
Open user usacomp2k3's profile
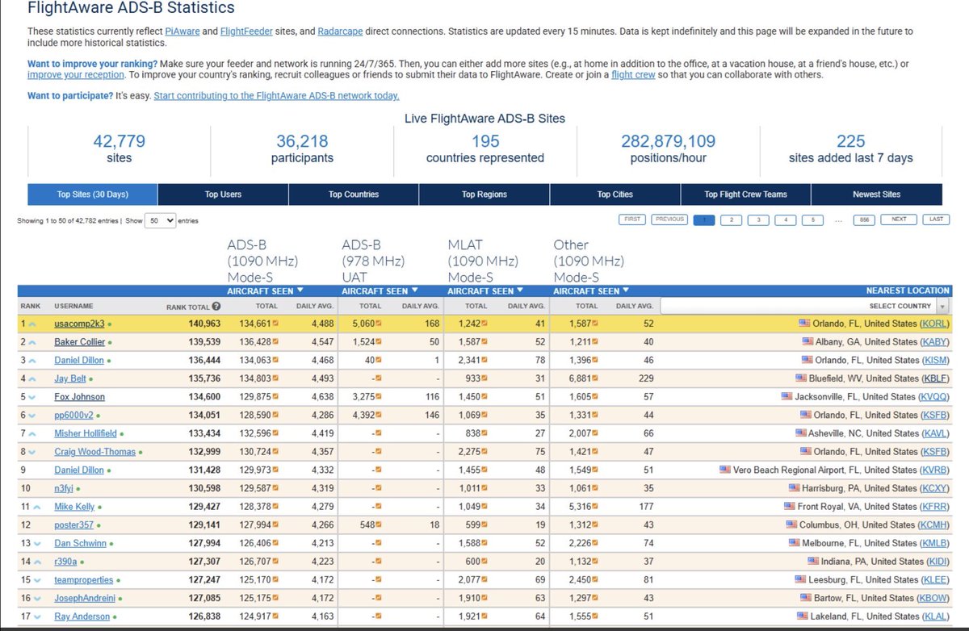(80, 324)
